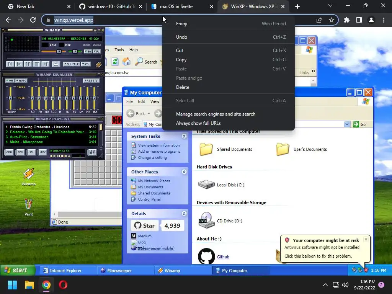Toggle the PL playlist button in Winamp
This screenshot has width=392, height=294.
pos(97,52)
